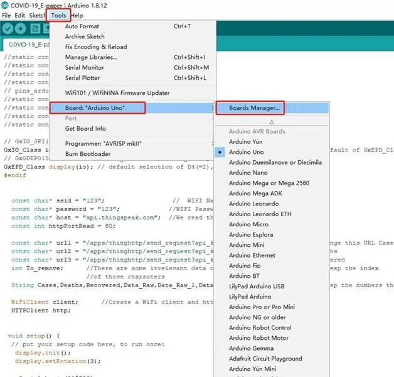Open Boards Manager...
394x377 pixels.
pyautogui.click(x=272, y=108)
